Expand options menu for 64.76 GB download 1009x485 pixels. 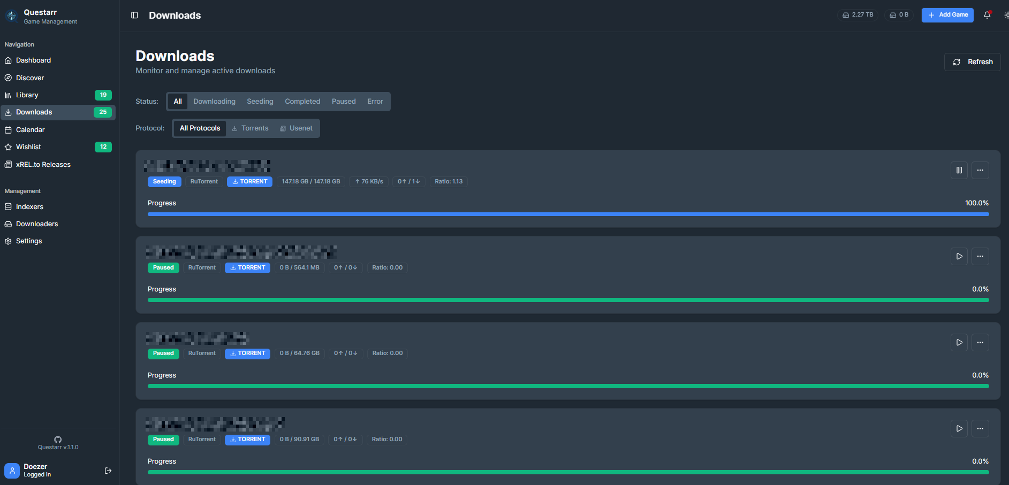980,343
